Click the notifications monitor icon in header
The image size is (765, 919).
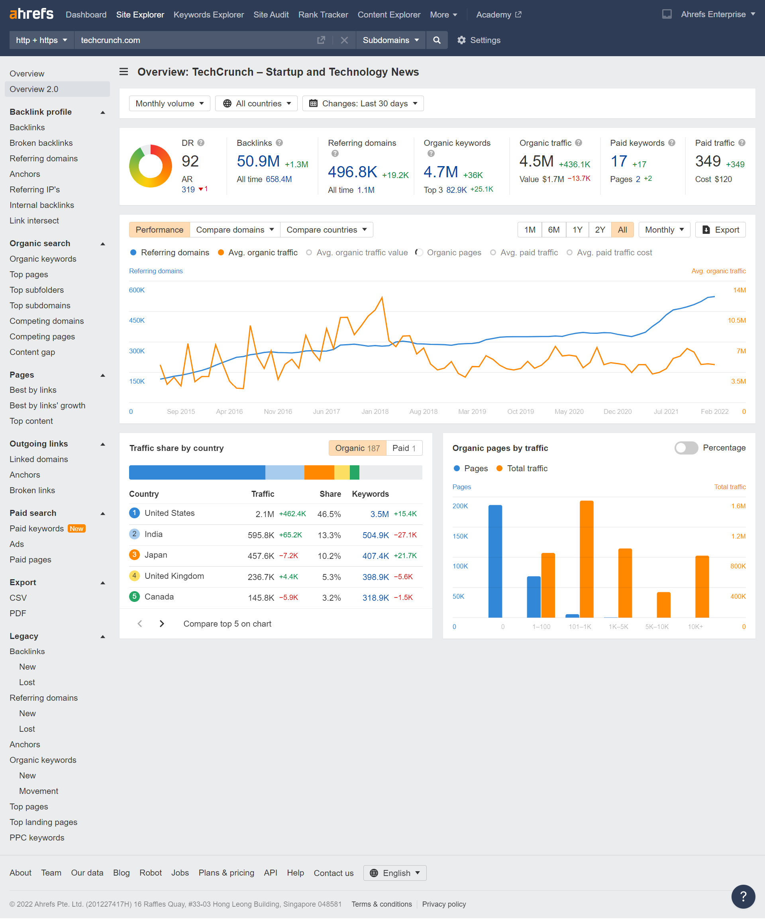667,14
